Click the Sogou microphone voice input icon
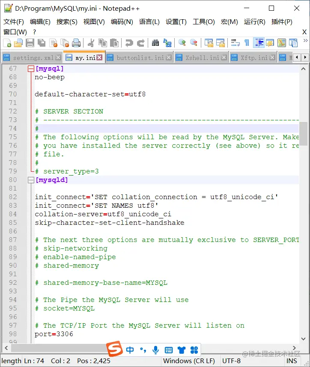The height and width of the screenshot is (367, 310). pyautogui.click(x=155, y=350)
